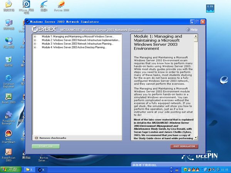Open Internet Explorer desktop icon
Screen dimensions: 231x173
9,81
